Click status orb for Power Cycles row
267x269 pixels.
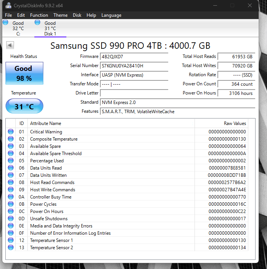point(11,204)
